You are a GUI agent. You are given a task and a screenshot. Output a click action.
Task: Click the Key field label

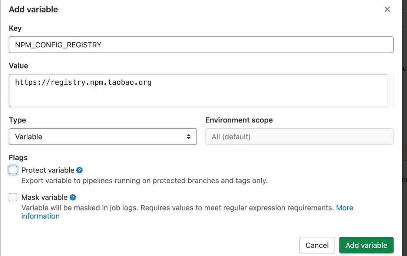[15, 28]
